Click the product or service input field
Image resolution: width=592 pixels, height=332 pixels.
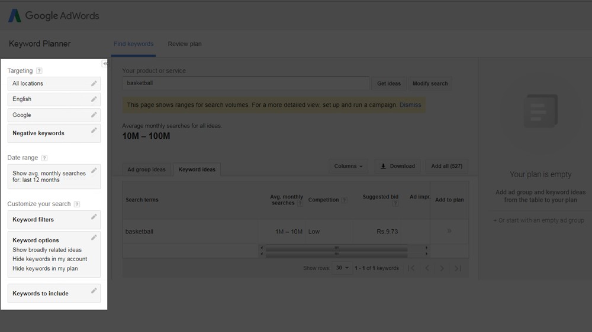coord(246,83)
